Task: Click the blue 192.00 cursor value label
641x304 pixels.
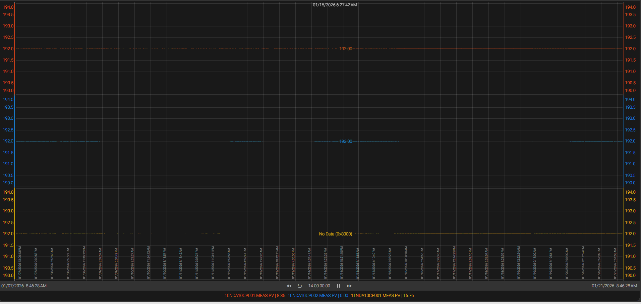Action: pos(346,141)
